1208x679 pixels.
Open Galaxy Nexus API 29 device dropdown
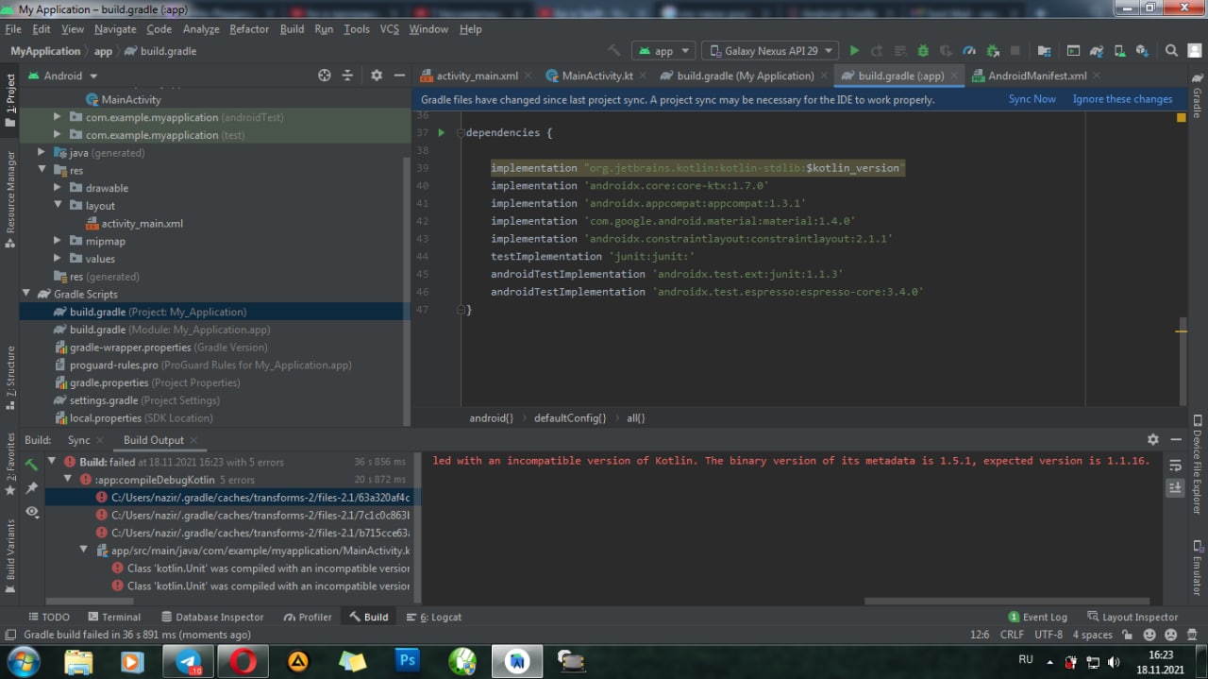(x=770, y=51)
